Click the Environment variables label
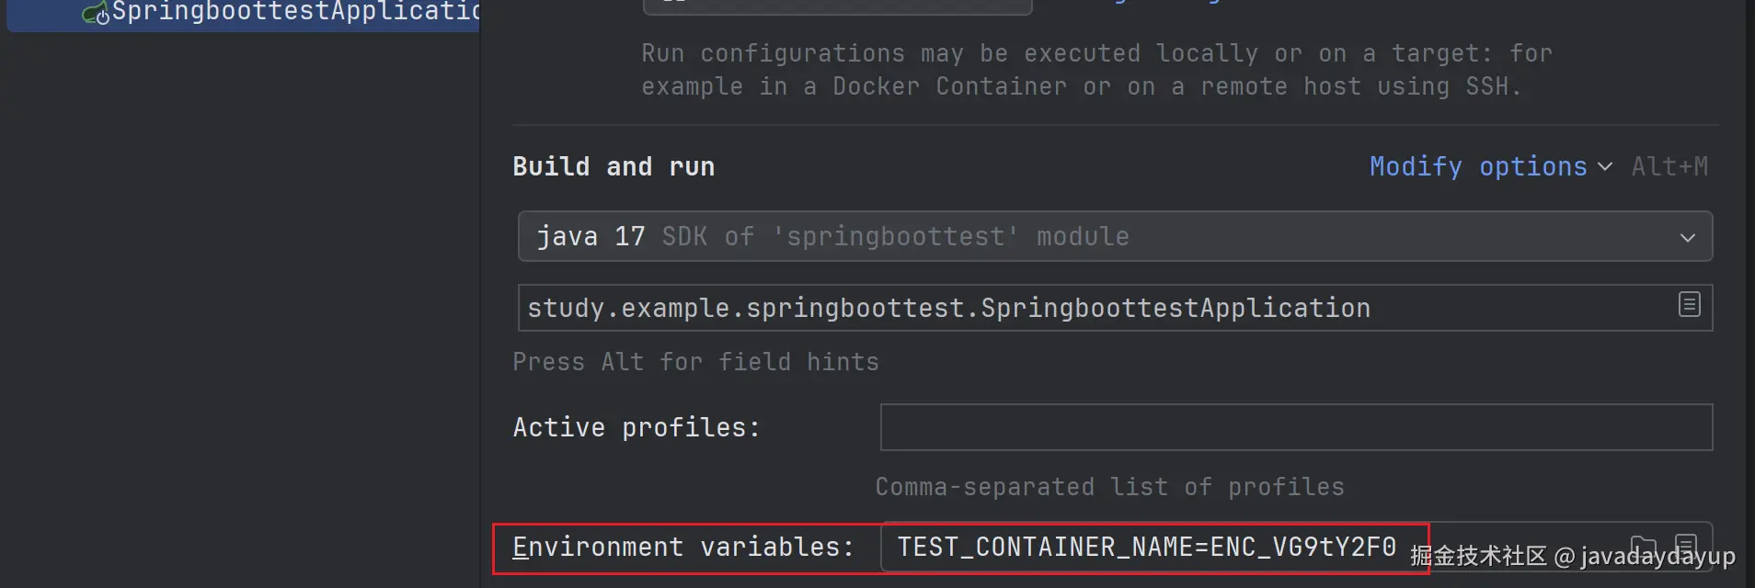Viewport: 1755px width, 588px height. (x=682, y=547)
